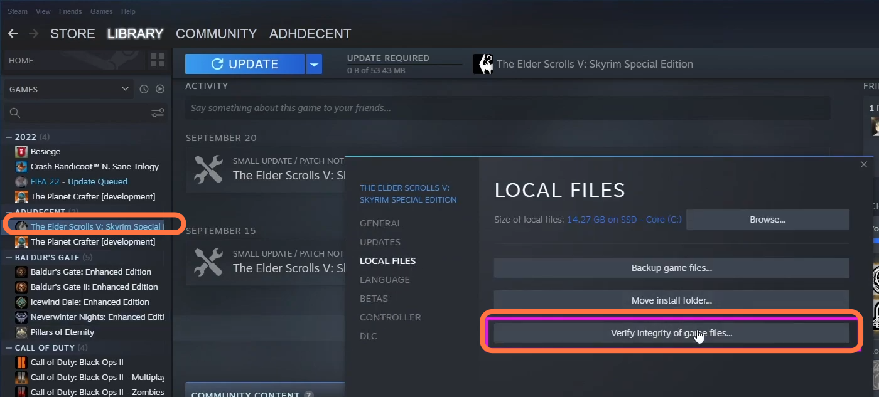The width and height of the screenshot is (879, 397).
Task: Go forward using the right arrow
Action: [x=33, y=34]
